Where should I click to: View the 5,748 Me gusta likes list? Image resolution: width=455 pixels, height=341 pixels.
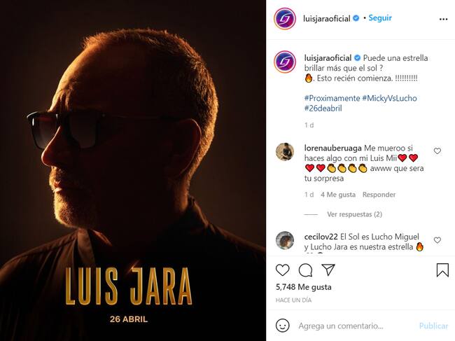[x=304, y=287]
